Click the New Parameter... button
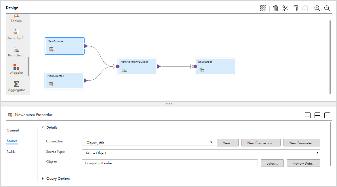337x187 pixels. [x=302, y=143]
